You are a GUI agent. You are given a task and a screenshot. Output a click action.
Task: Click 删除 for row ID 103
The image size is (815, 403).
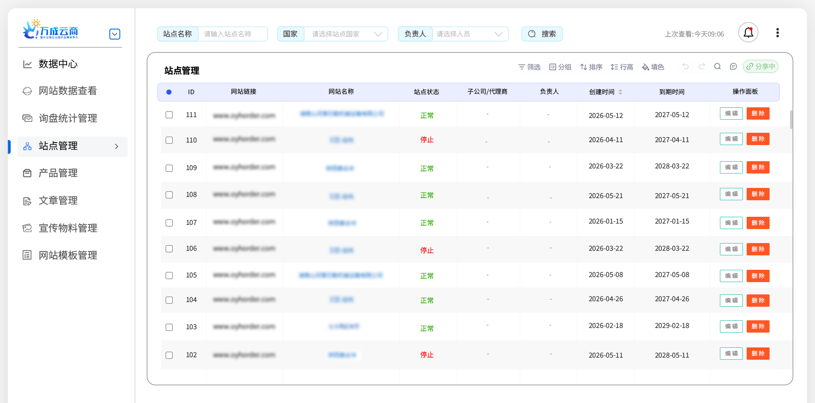[758, 327]
